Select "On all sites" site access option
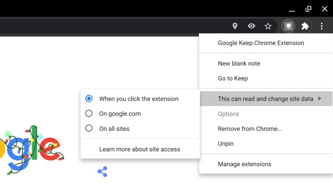The width and height of the screenshot is (333, 187). [140, 128]
